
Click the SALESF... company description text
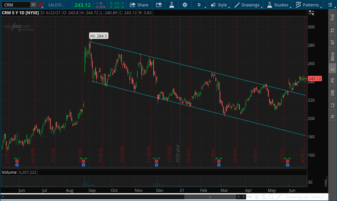pos(56,5)
